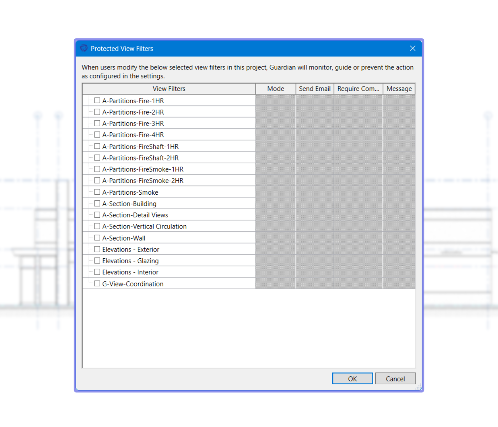Click the Mode column header

[275, 89]
